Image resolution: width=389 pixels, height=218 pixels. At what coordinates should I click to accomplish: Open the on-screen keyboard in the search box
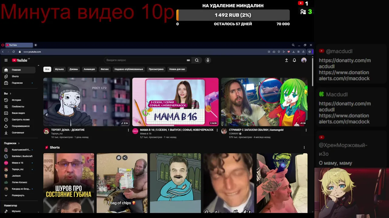(188, 60)
